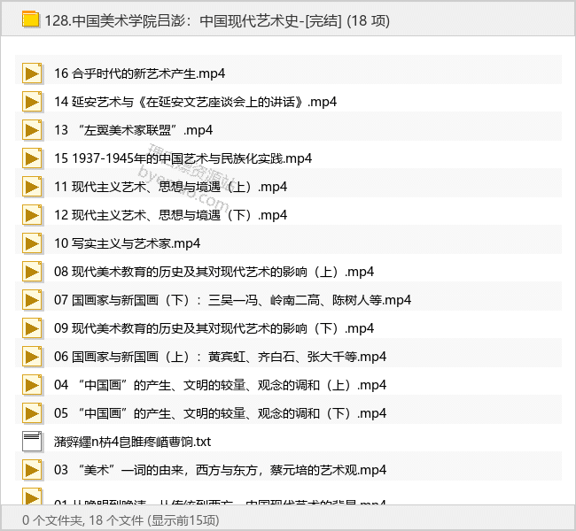Select 04 中国画的产生 (上) file name
The image size is (576, 531).
[x=220, y=385]
